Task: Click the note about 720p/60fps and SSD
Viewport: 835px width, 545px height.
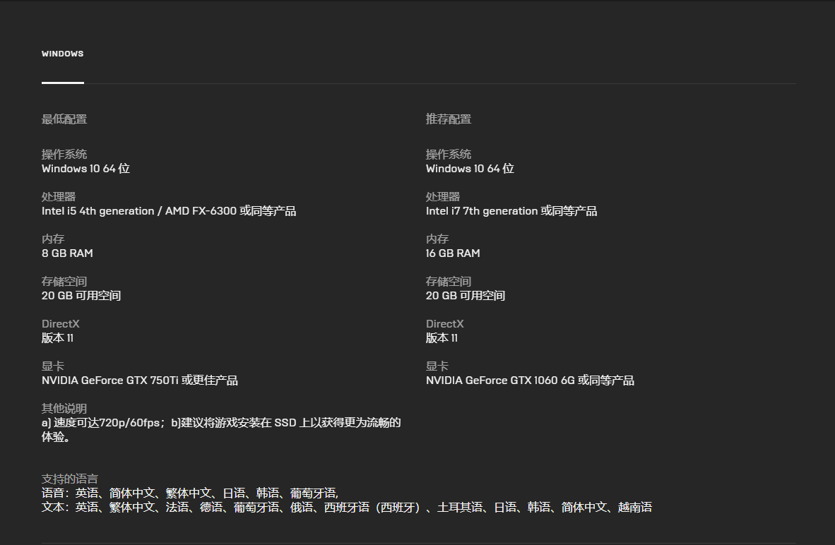Action: tap(221, 430)
